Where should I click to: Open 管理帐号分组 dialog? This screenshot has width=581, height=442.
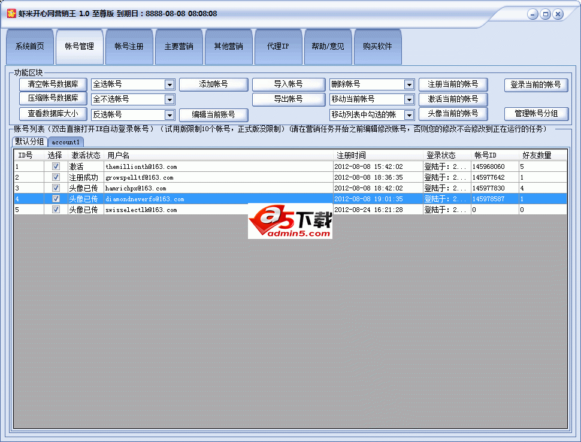[x=536, y=114]
